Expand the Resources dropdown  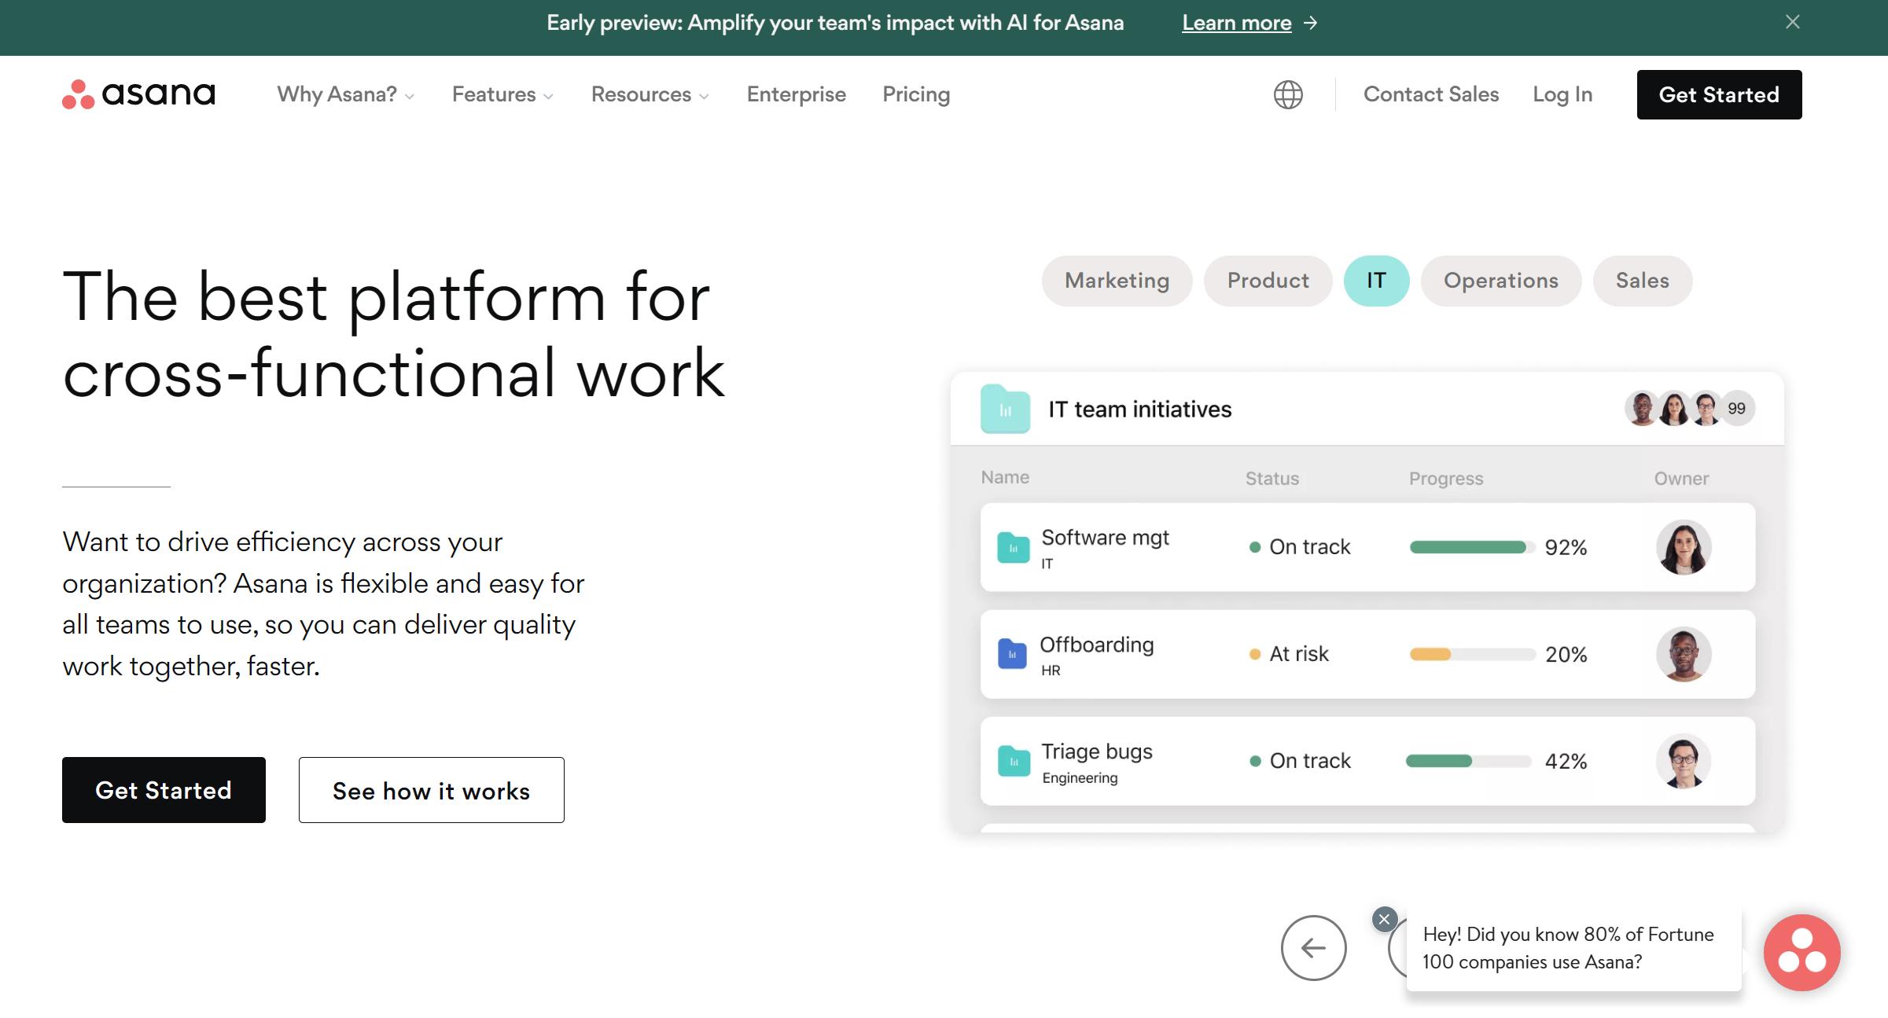pyautogui.click(x=650, y=94)
